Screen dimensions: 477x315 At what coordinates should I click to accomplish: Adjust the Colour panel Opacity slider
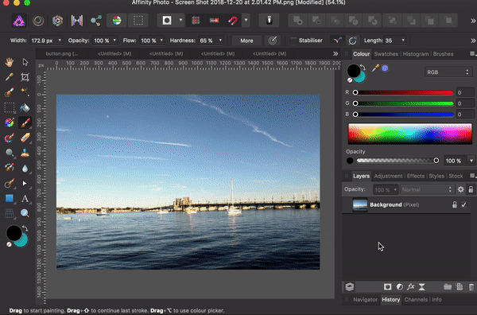[x=397, y=161]
